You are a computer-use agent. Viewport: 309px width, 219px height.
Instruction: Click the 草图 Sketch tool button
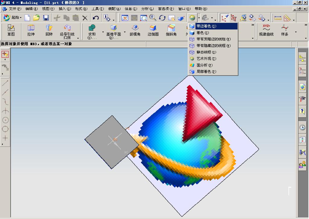[11, 30]
